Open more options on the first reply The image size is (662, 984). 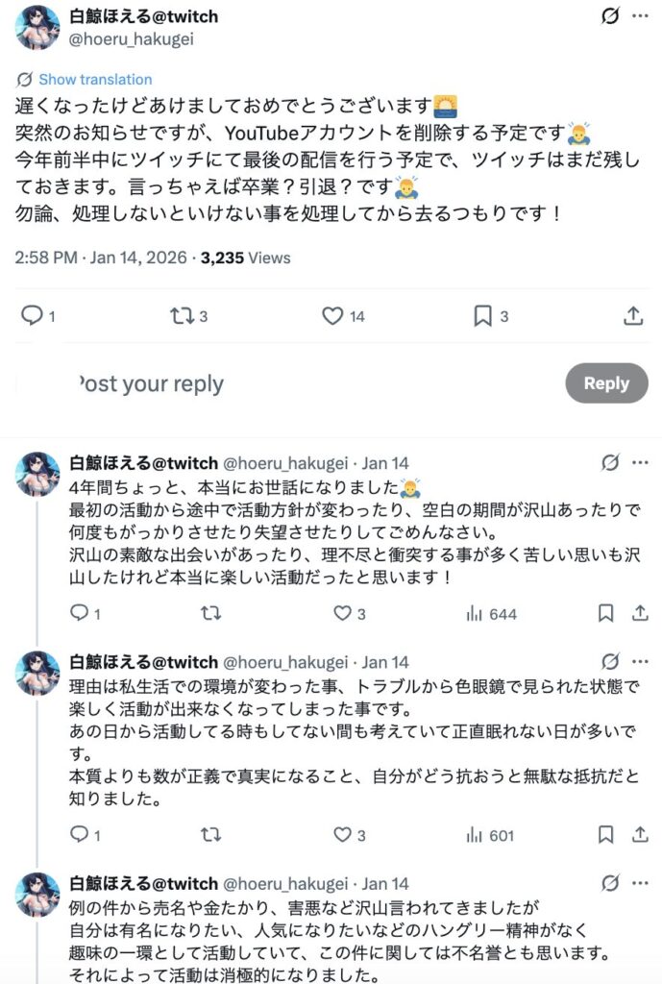tap(640, 462)
